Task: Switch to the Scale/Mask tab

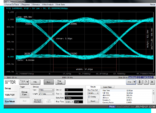Action: pyautogui.click(x=107, y=87)
